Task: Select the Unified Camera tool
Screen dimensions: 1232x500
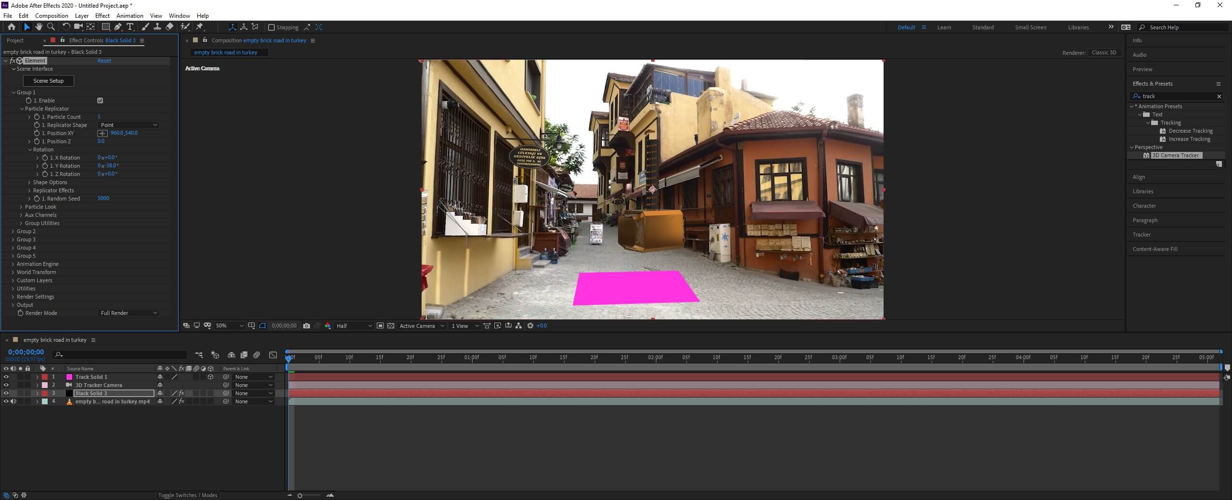Action: point(78,27)
